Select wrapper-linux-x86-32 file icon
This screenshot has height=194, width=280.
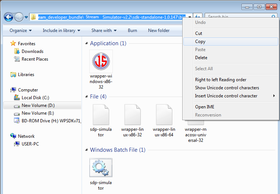(x=133, y=115)
